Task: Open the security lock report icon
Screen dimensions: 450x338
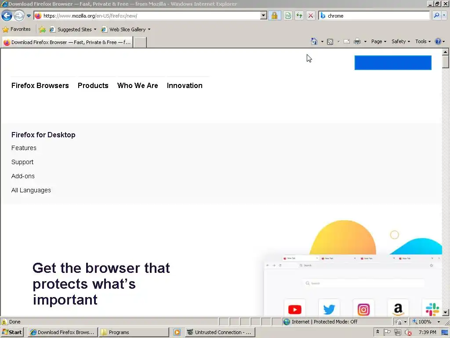Action: [x=274, y=15]
